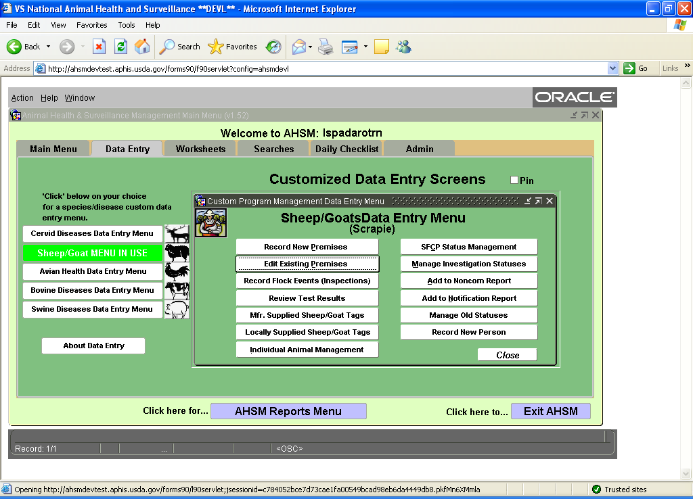Open the Action menu

[x=22, y=98]
